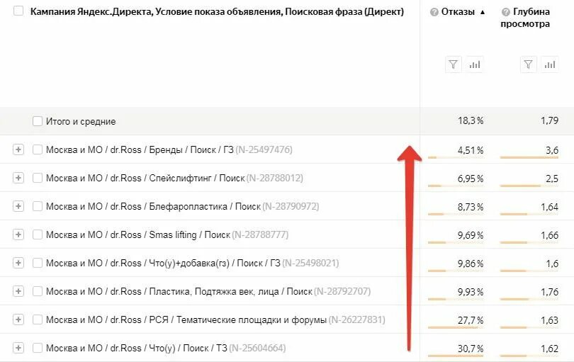
Task: Check the Что(у)+добавка(гз) campaign row
Action: pyautogui.click(x=38, y=263)
